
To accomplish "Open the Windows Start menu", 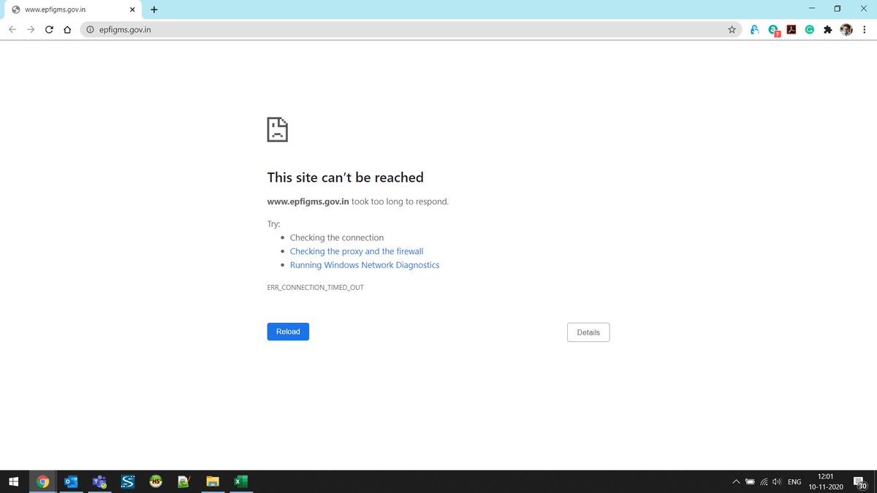I will point(12,481).
